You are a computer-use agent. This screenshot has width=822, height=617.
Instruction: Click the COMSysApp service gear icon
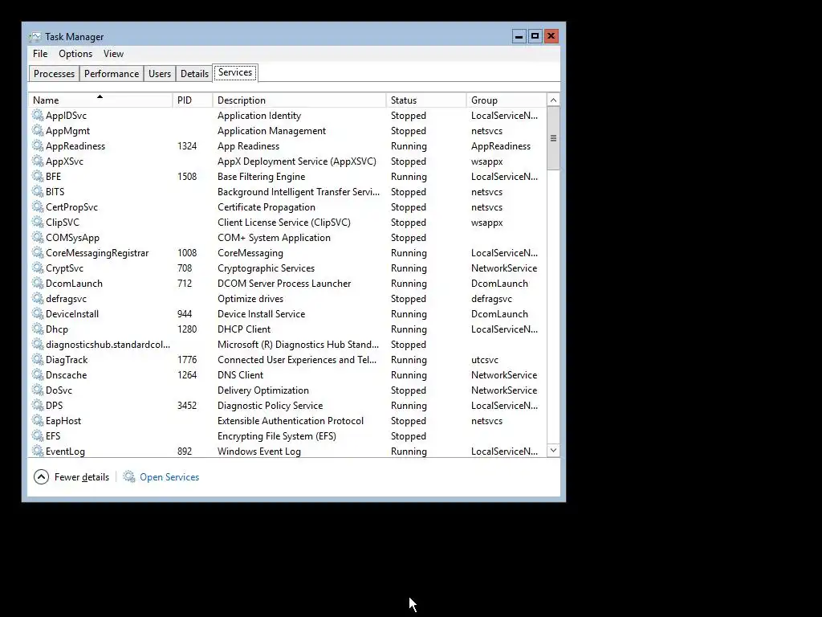[x=38, y=237]
